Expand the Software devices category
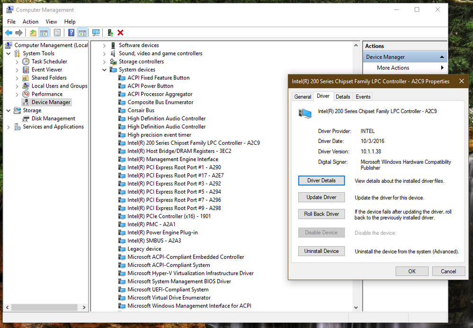 (104, 45)
